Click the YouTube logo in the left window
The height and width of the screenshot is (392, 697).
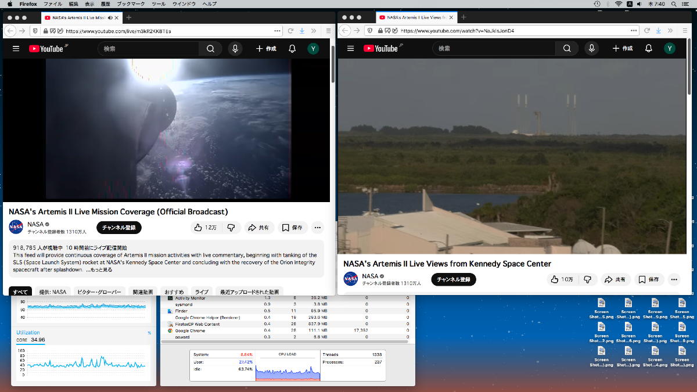tap(47, 49)
